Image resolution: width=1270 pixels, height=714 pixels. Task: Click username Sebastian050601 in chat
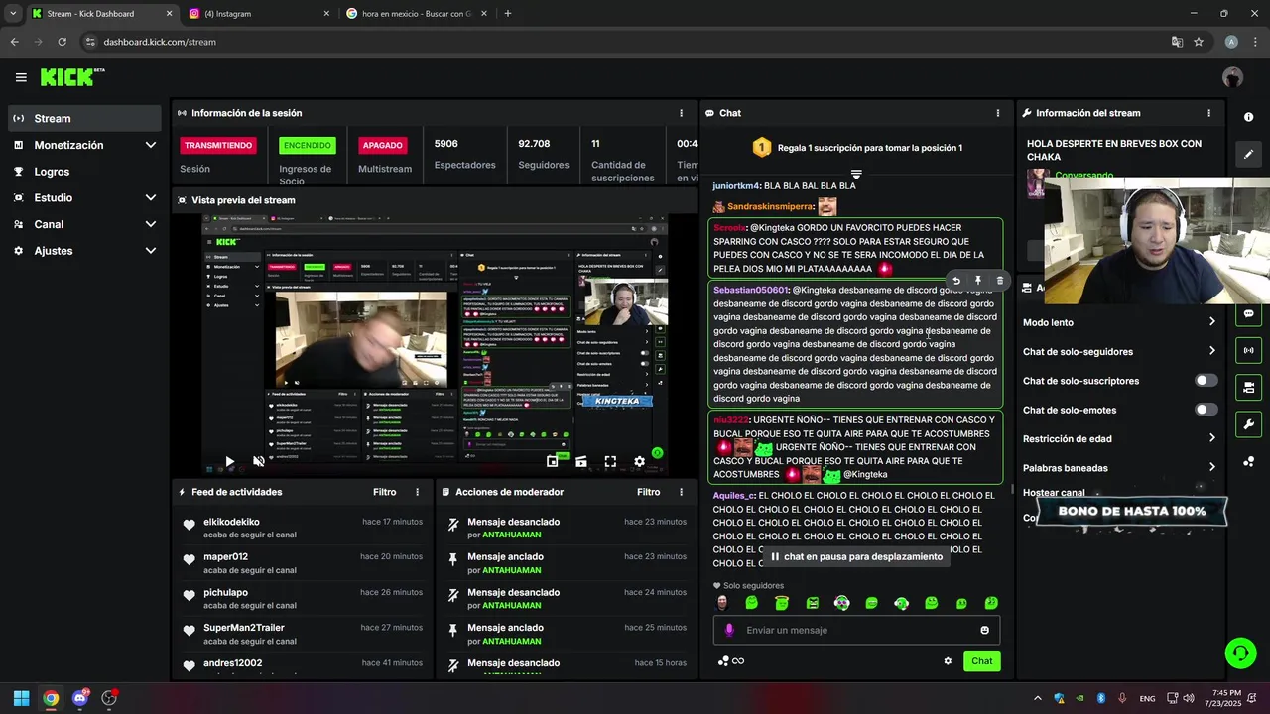(x=750, y=290)
